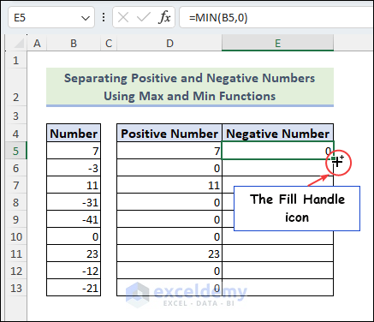Select cell D12 in Positive Number column
This screenshot has width=374, height=322.
(x=169, y=271)
